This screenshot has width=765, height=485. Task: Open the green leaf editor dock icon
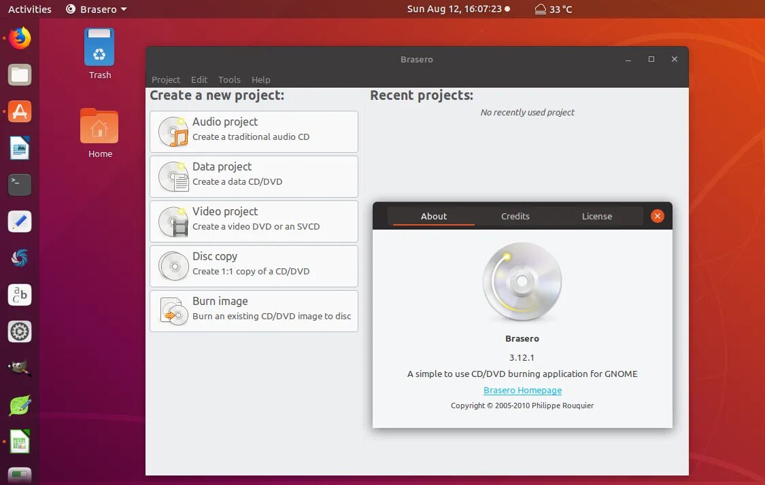pyautogui.click(x=20, y=405)
